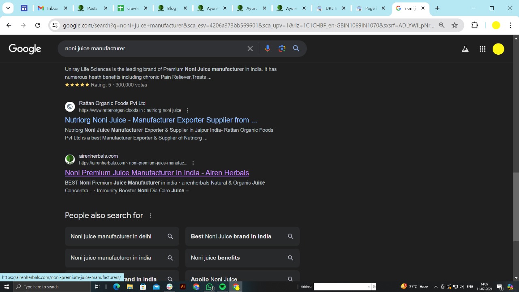This screenshot has width=519, height=292.
Task: Bookmark this page with the star
Action: point(455,25)
